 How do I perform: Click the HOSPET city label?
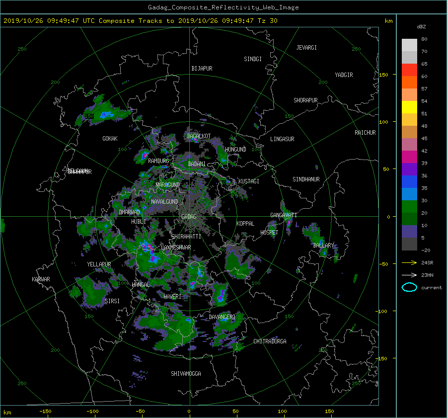(x=269, y=233)
